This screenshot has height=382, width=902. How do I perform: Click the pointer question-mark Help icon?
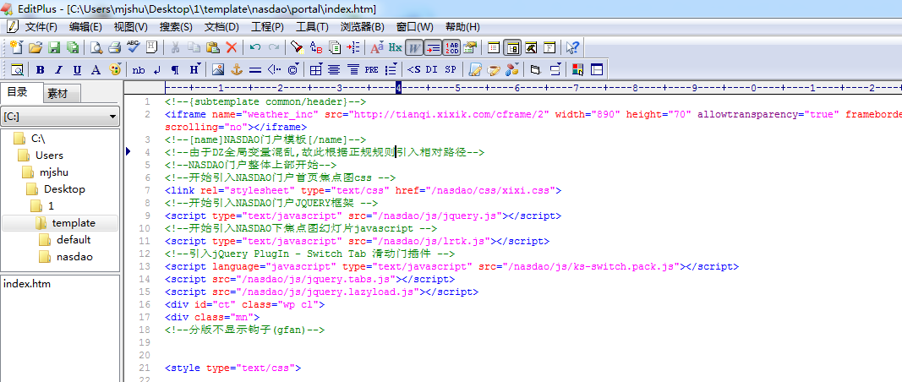572,47
